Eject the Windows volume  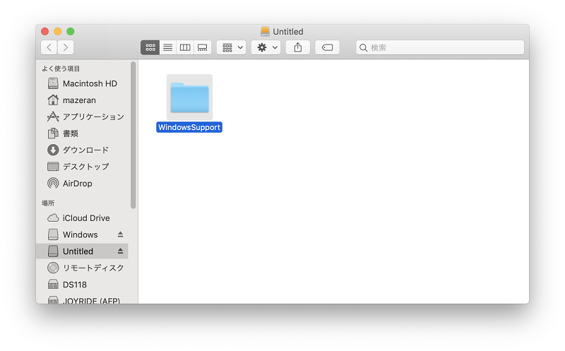(x=120, y=234)
